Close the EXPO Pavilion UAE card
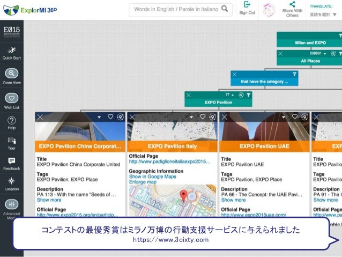This screenshot has width=342, height=257. click(x=225, y=117)
